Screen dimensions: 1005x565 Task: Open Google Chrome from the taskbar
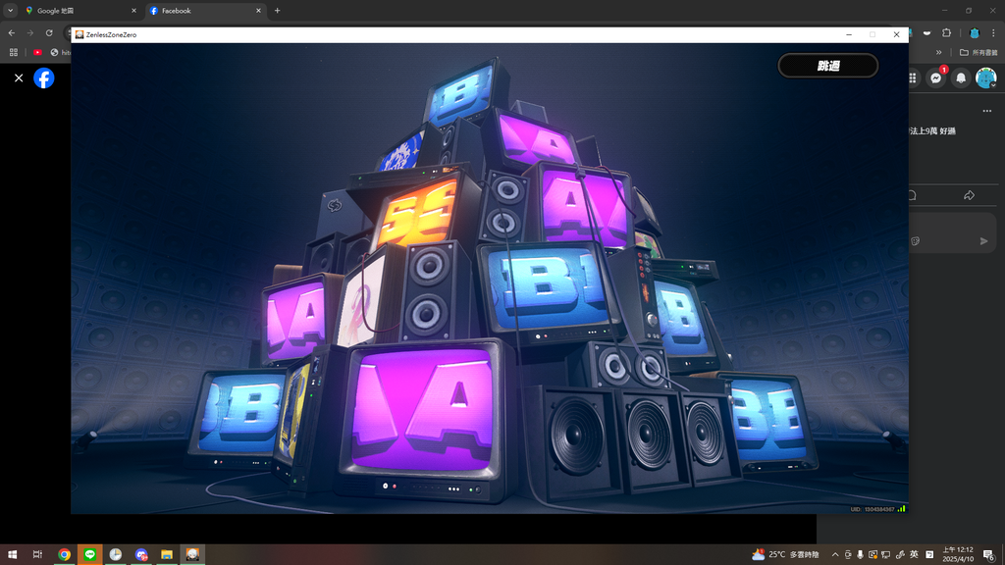[64, 555]
